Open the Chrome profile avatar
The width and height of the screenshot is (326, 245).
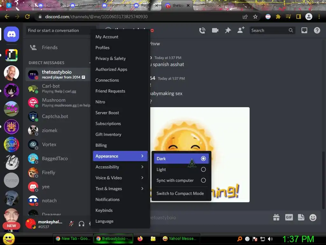309,17
